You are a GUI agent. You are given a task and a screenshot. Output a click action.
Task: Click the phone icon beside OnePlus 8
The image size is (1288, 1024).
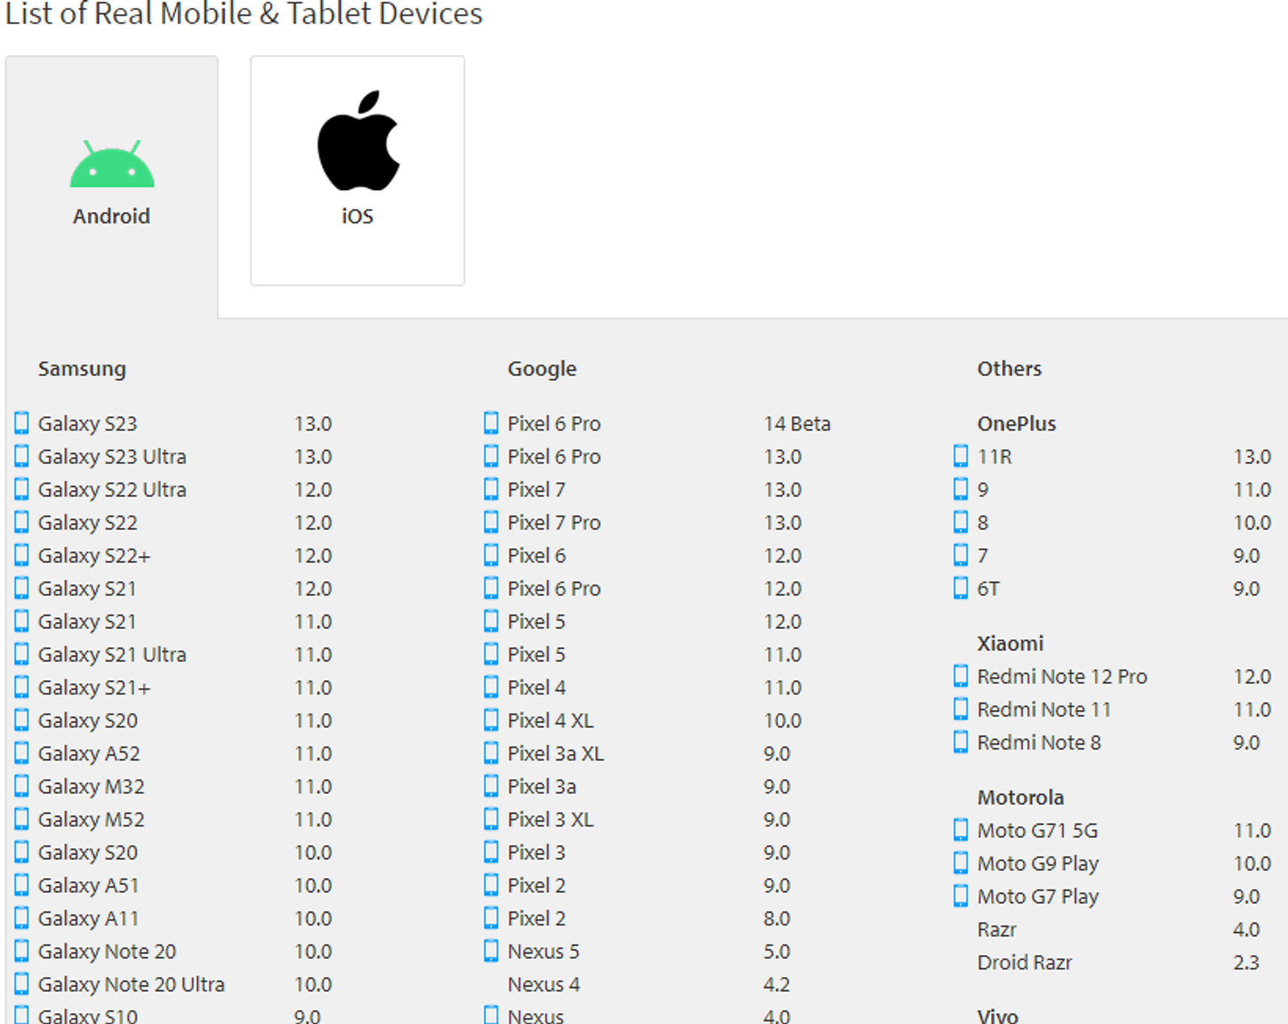click(x=960, y=522)
